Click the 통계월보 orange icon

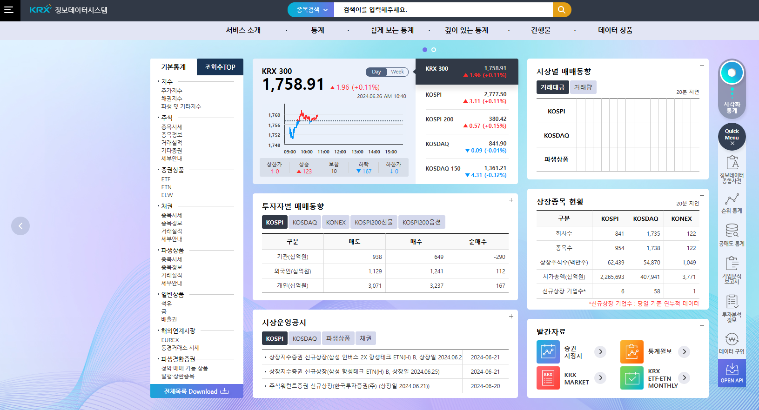632,352
